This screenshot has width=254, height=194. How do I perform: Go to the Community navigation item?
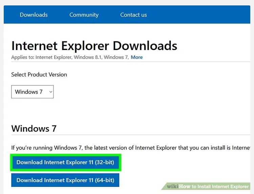point(84,15)
